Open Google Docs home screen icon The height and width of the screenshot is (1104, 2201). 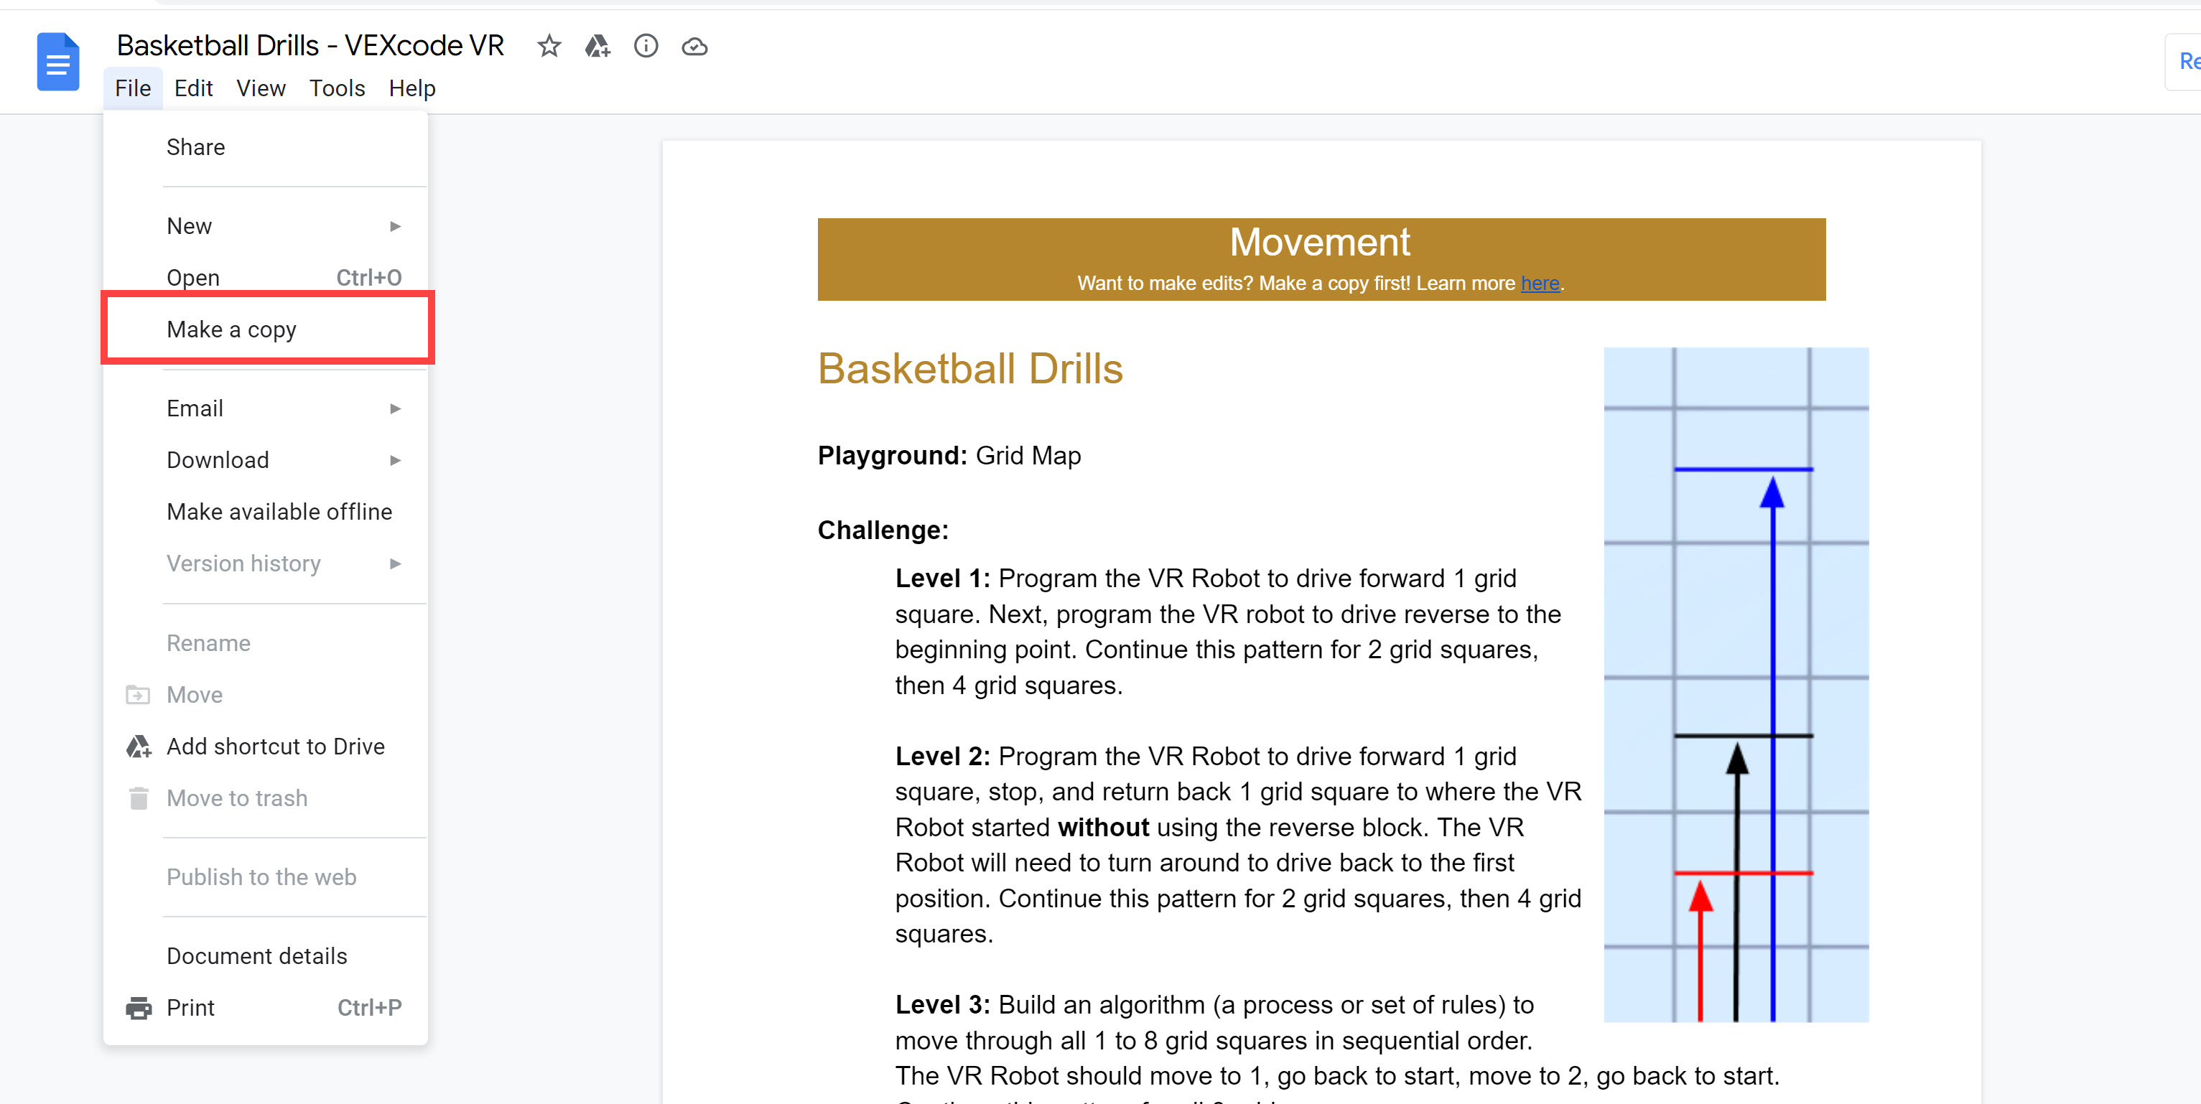[57, 62]
